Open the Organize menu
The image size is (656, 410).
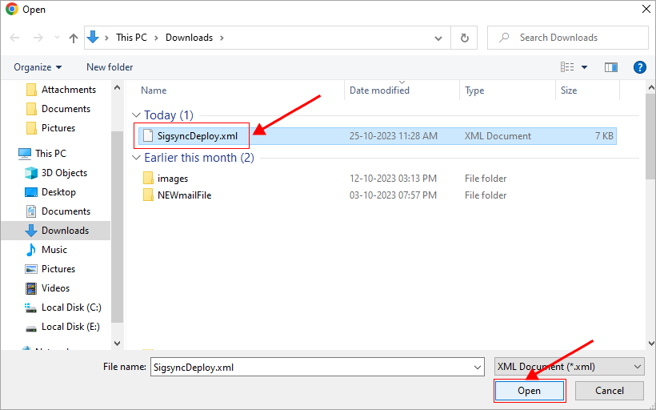coord(38,67)
